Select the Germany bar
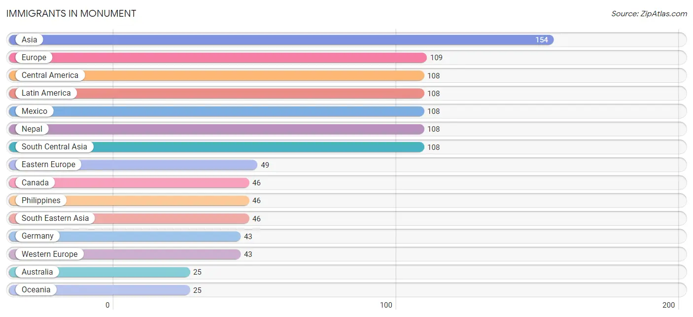Viewport: 693px width, 317px height. [x=124, y=236]
